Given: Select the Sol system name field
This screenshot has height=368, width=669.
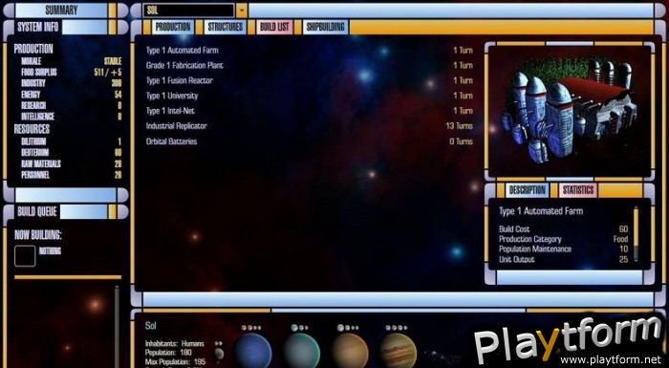Looking at the screenshot, I should 189,11.
